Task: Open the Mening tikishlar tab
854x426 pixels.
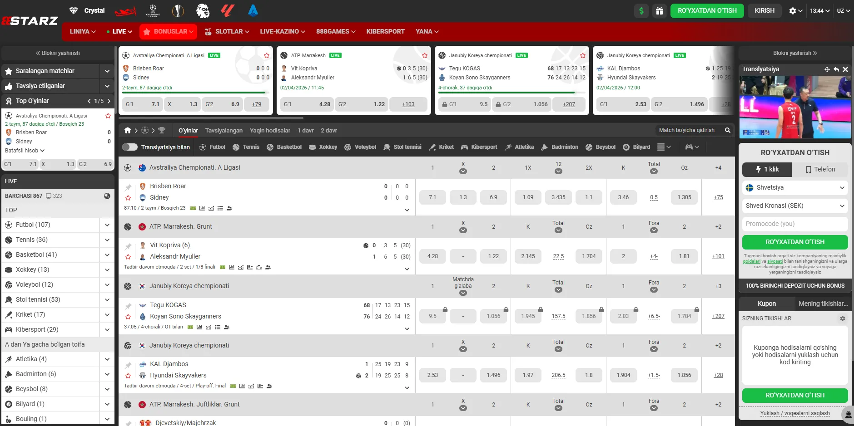Action: click(x=823, y=304)
